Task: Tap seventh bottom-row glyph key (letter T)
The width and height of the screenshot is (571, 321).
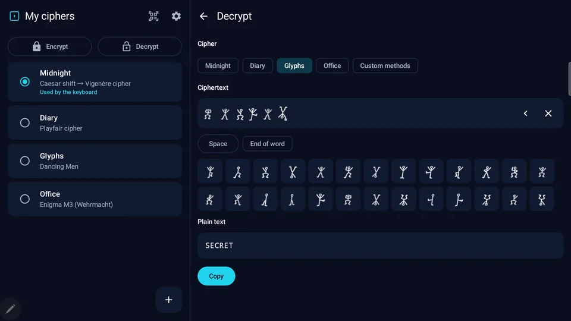Action: coord(376,200)
